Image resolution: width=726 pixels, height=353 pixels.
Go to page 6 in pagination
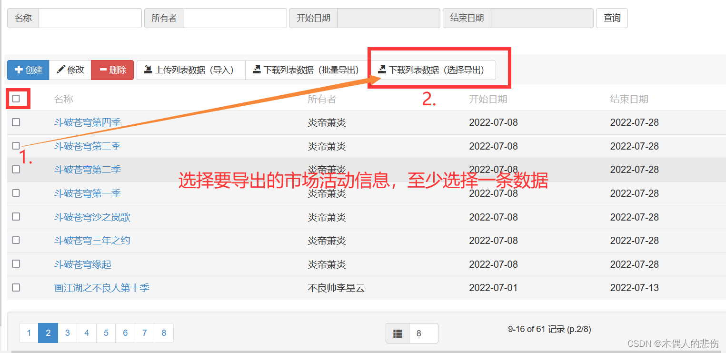(x=125, y=333)
